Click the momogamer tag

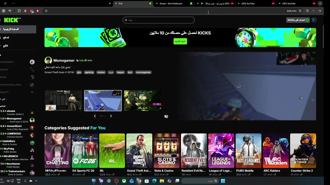143,72
